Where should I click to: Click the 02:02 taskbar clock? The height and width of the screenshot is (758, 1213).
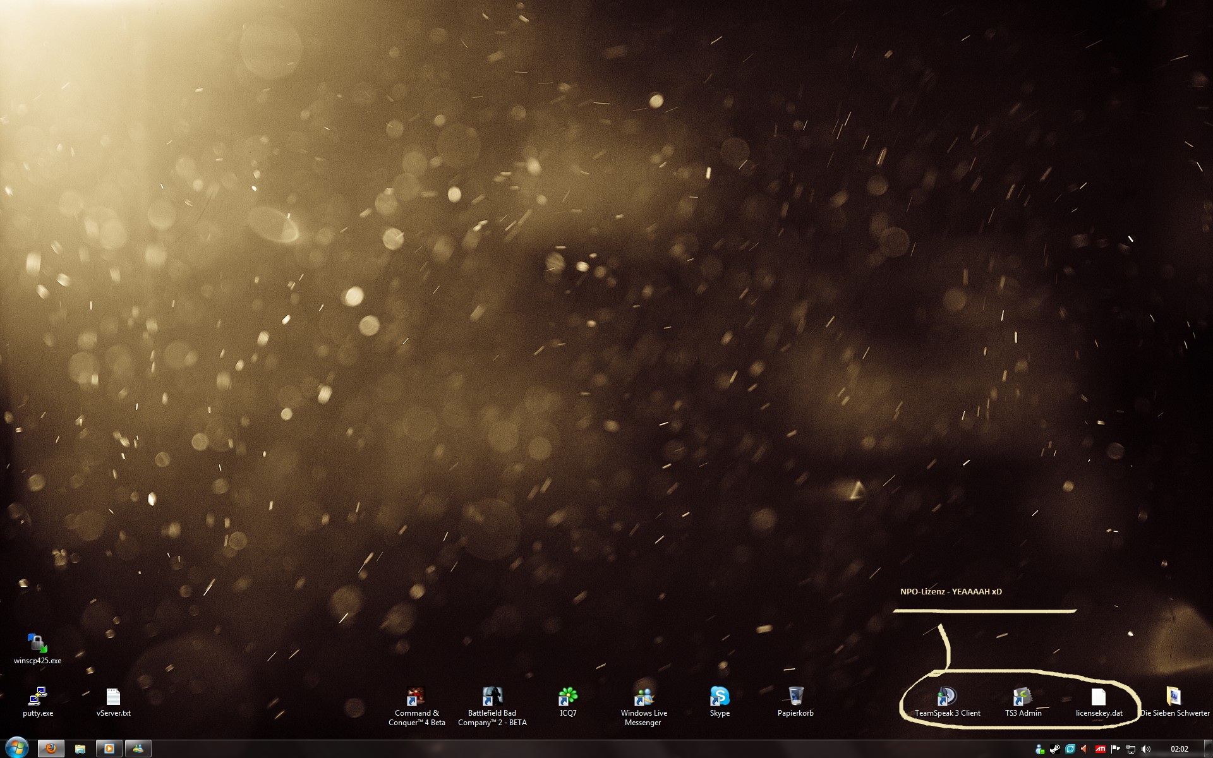[1179, 749]
